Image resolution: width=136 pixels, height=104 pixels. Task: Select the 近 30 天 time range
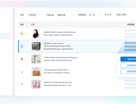click(108, 15)
